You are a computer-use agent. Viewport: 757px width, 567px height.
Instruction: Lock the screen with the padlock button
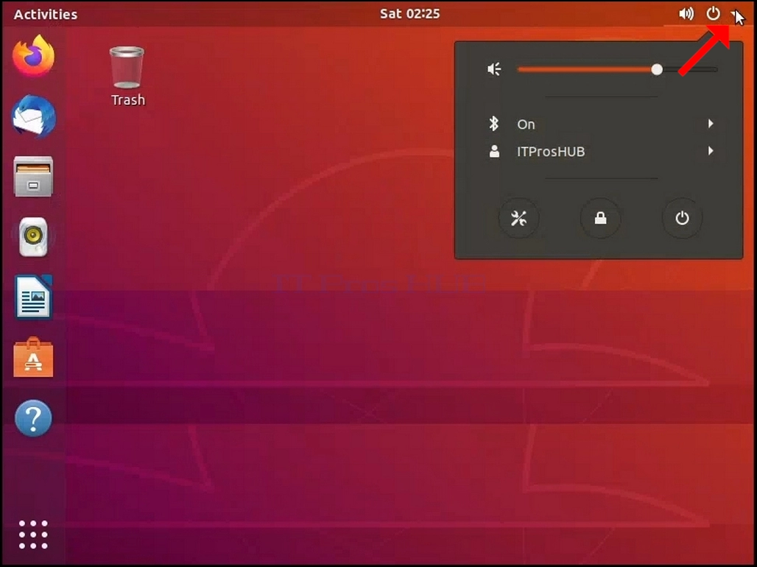coord(600,218)
